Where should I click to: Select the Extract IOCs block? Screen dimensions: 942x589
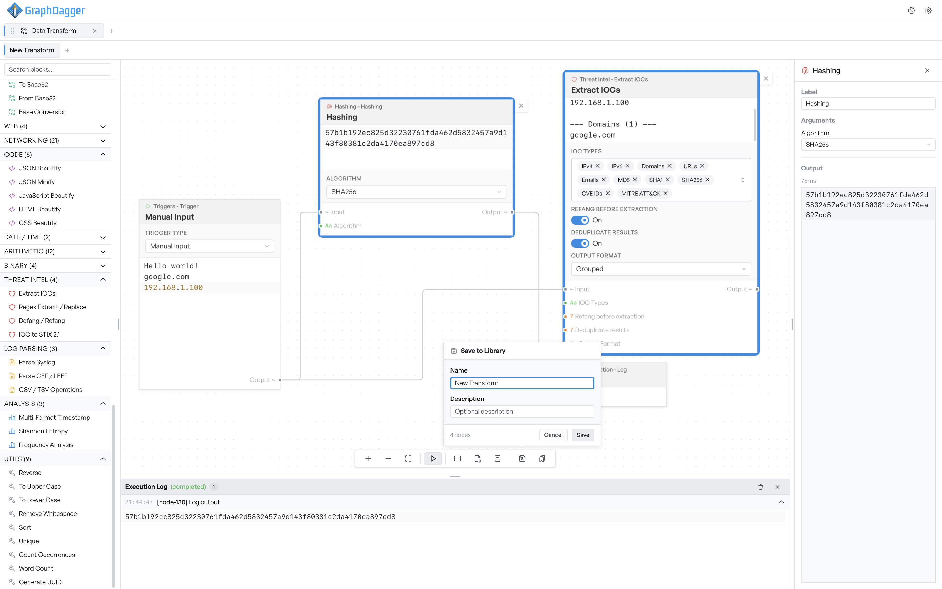click(x=56, y=293)
